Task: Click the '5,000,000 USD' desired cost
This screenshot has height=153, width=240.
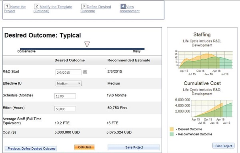Action: pos(67,132)
